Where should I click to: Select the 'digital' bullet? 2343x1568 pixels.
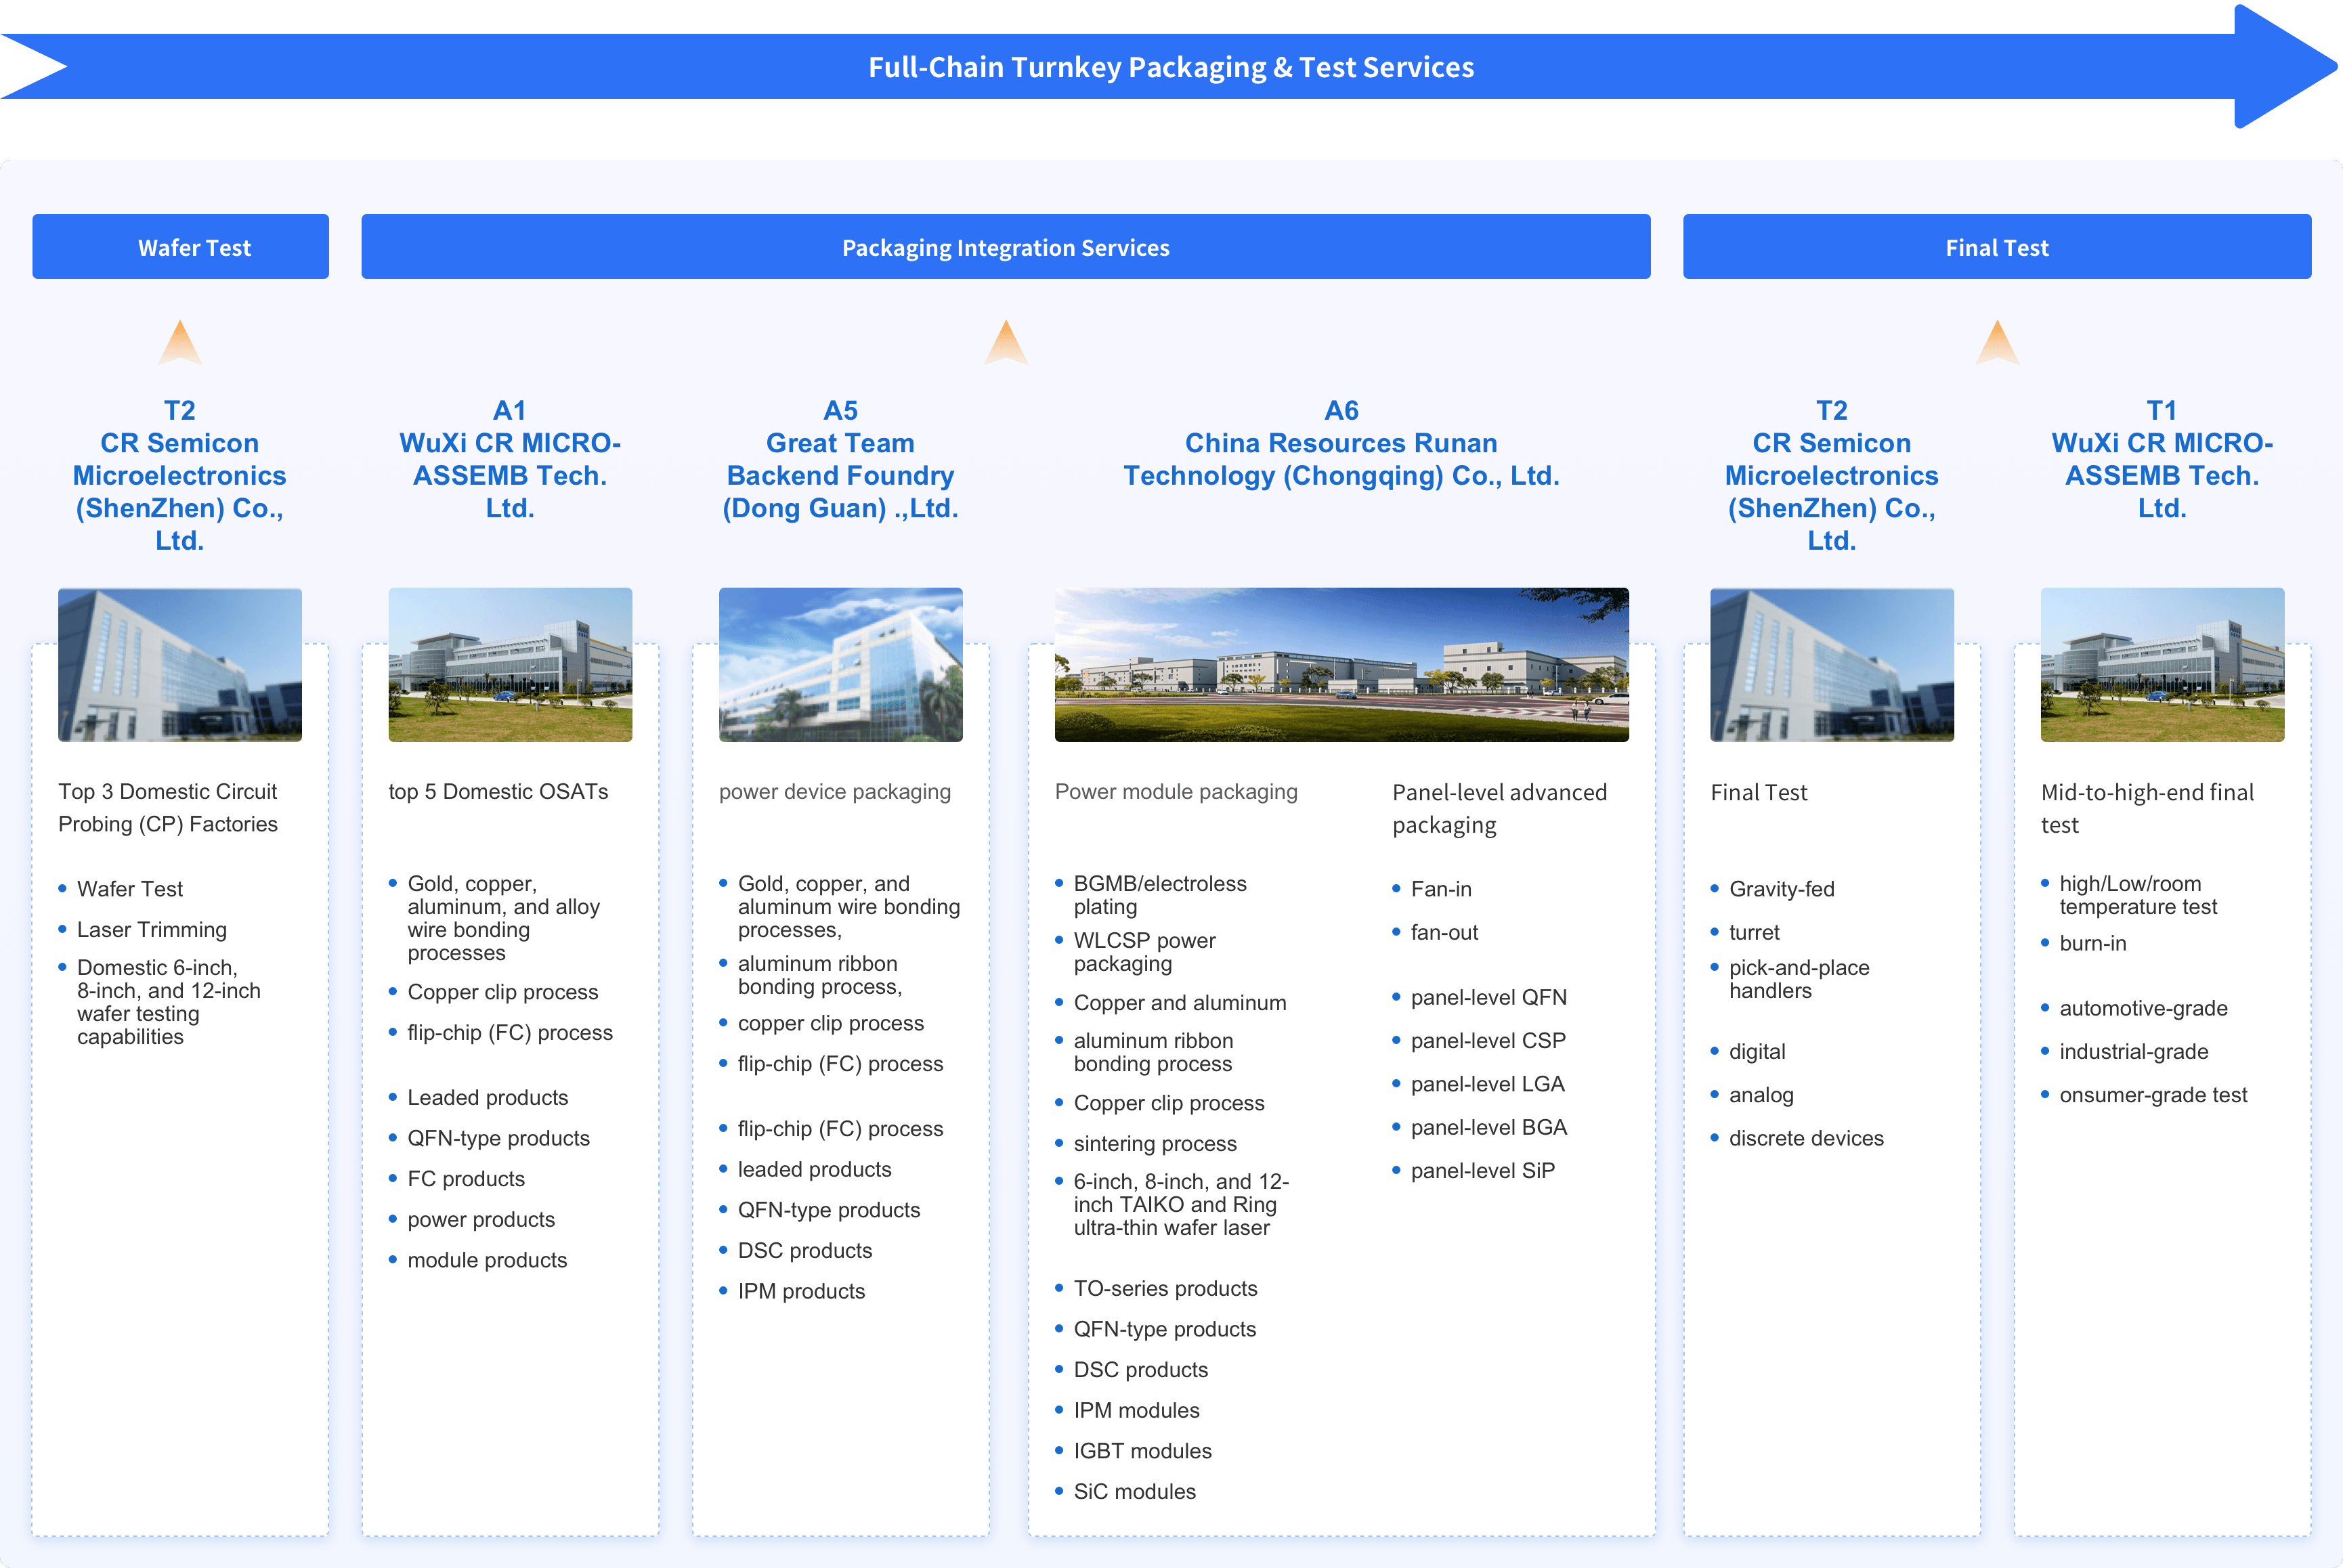click(x=1757, y=1052)
